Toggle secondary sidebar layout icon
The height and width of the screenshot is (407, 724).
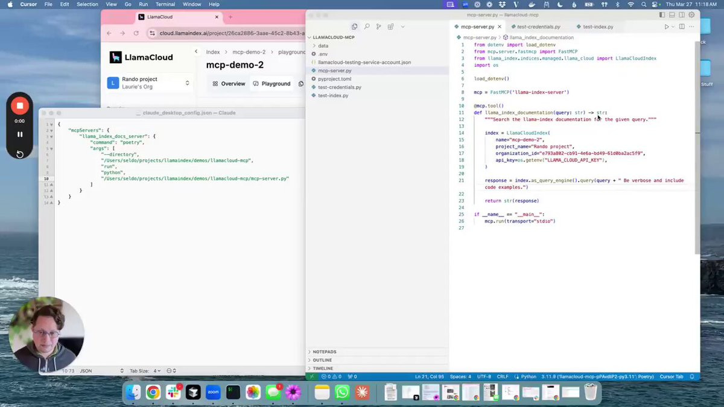pos(682,15)
